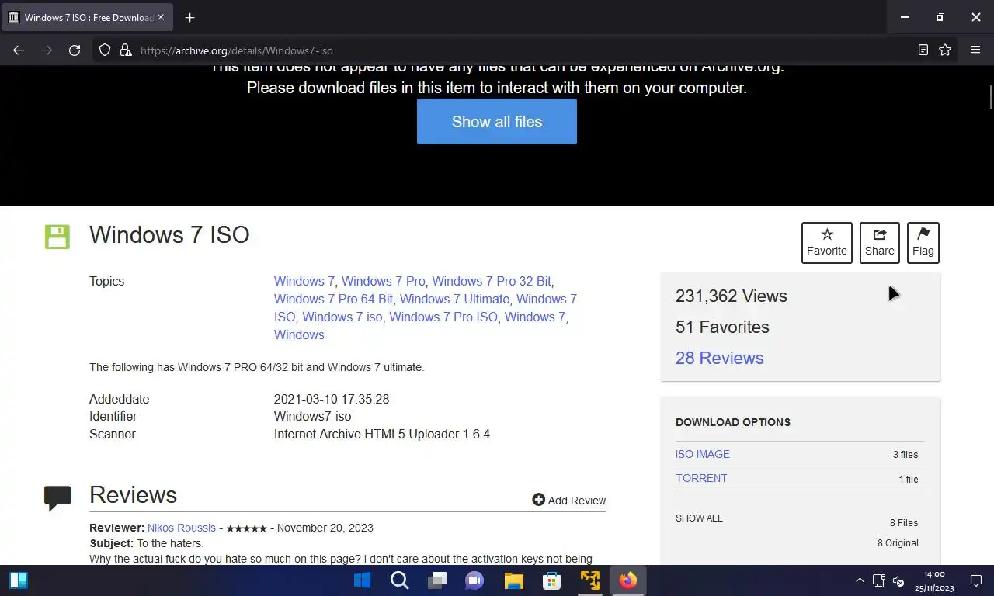Viewport: 994px width, 596px height.
Task: Open the Widgets panel on taskbar
Action: coord(19,580)
